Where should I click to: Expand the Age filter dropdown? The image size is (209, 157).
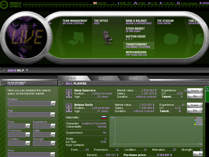[53, 115]
